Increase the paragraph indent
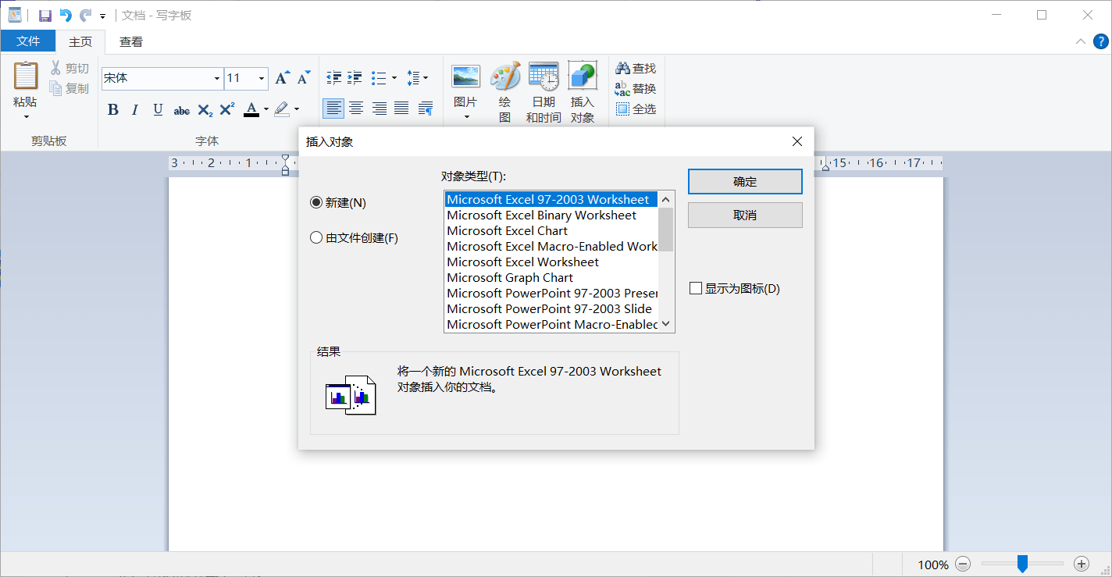 click(x=355, y=78)
